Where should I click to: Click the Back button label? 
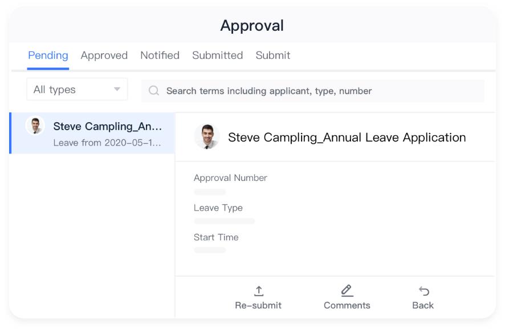(x=423, y=305)
